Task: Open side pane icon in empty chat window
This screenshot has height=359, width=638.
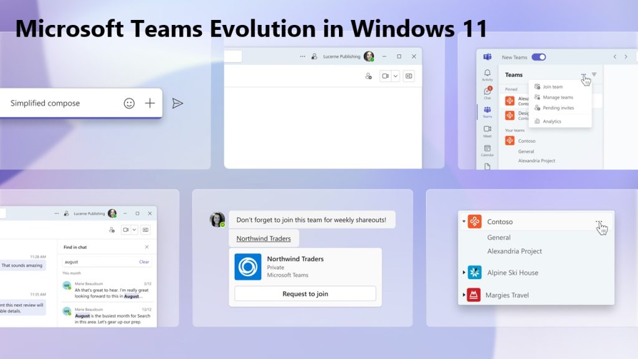Action: (x=409, y=76)
